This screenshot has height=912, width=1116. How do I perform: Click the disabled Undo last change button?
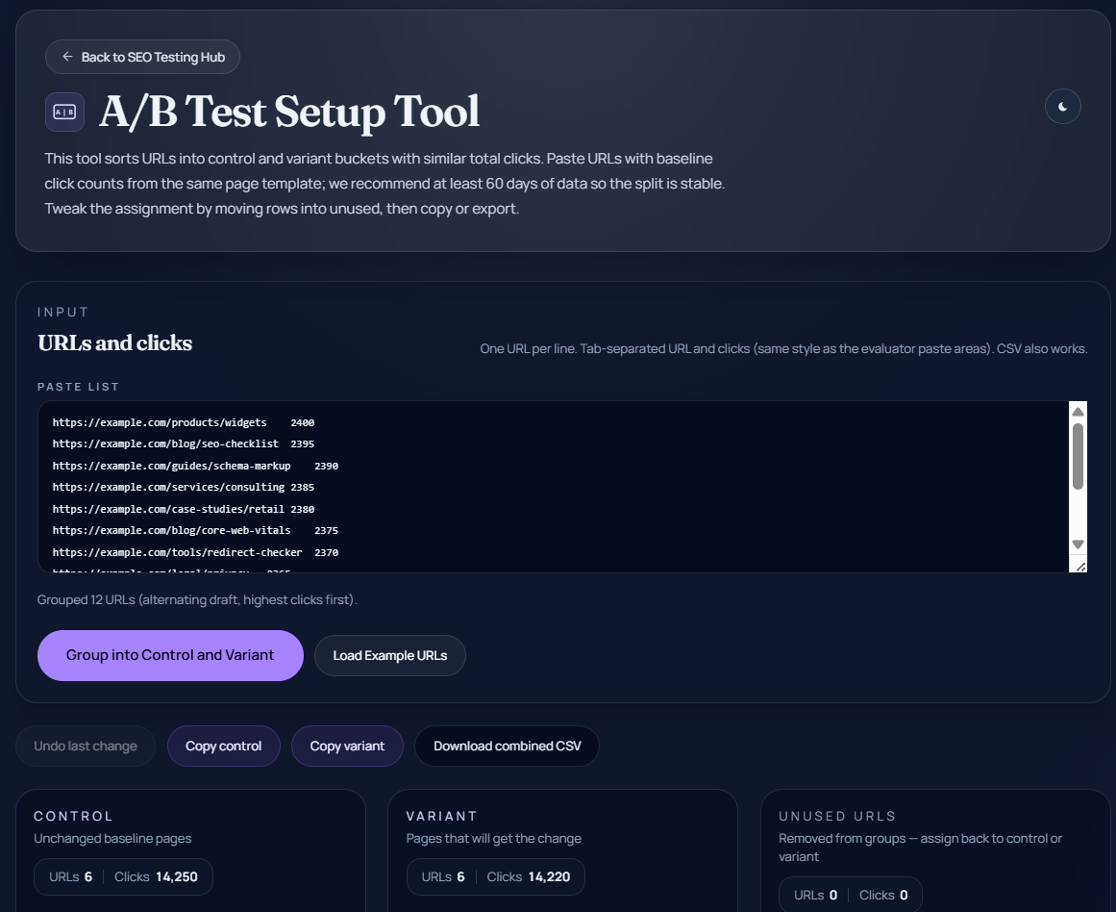coord(86,746)
